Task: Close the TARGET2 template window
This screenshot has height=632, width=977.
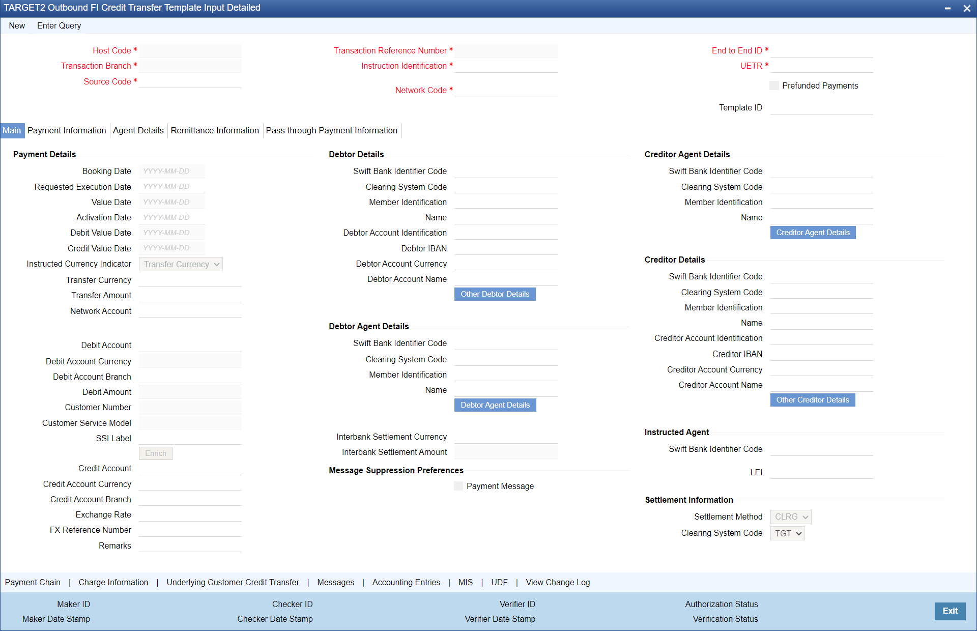Action: pyautogui.click(x=967, y=8)
